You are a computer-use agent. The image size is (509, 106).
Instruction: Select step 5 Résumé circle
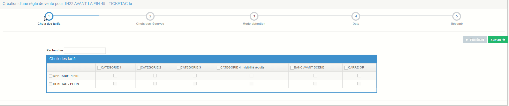click(x=457, y=16)
